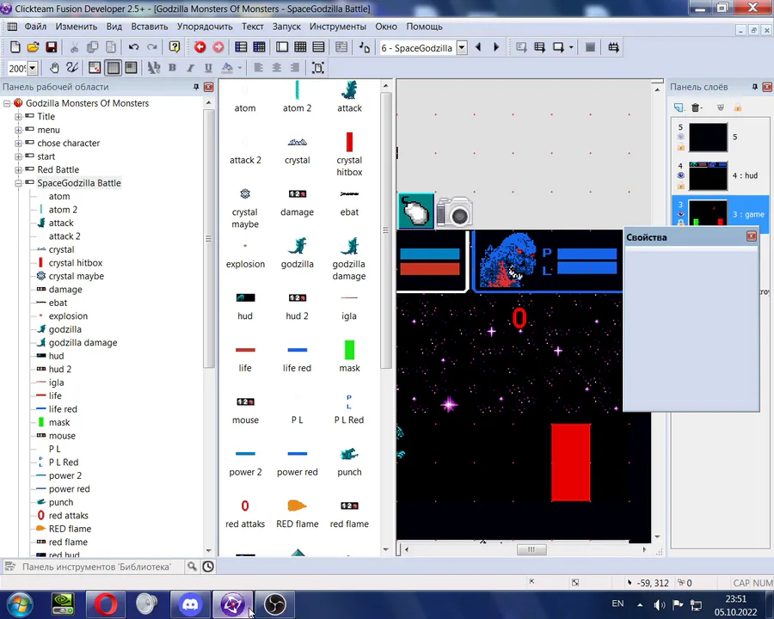
Task: Close the workspace panel
Action: pos(209,87)
